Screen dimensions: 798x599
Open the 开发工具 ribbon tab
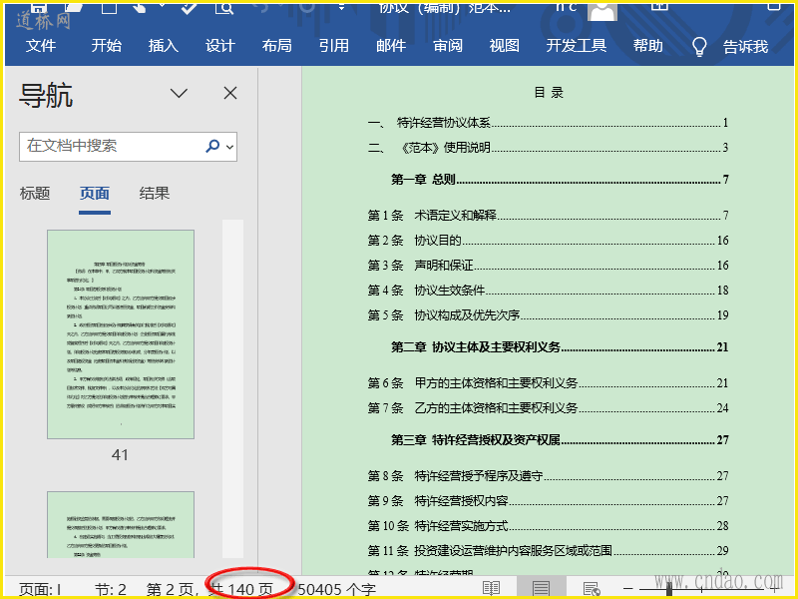pyautogui.click(x=577, y=46)
